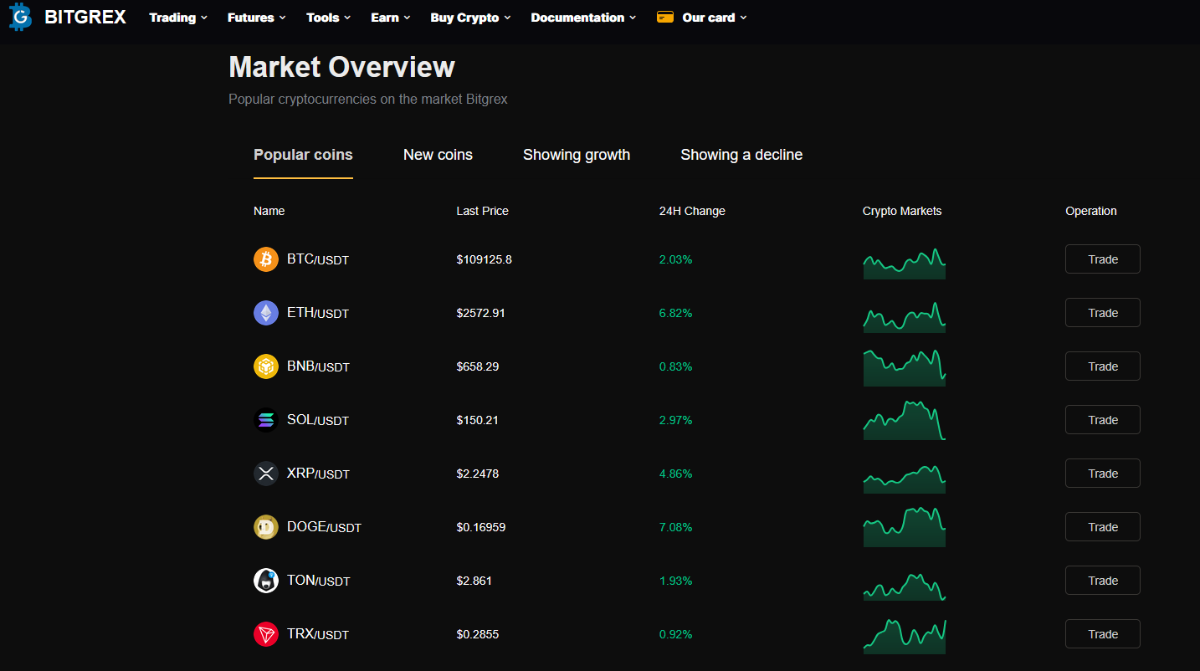Screen dimensions: 1200x671
Task: Expand the Earn menu
Action: pyautogui.click(x=391, y=18)
